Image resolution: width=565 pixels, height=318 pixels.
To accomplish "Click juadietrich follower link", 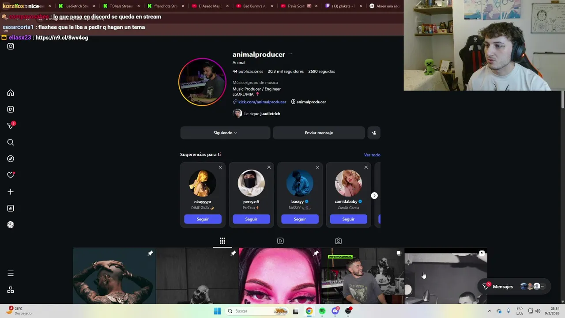I will click(x=270, y=114).
